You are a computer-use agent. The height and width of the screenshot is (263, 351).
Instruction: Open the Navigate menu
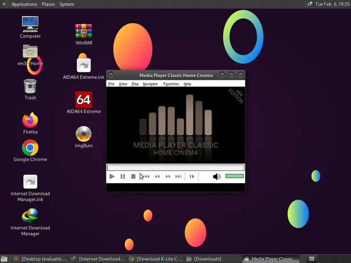point(150,84)
